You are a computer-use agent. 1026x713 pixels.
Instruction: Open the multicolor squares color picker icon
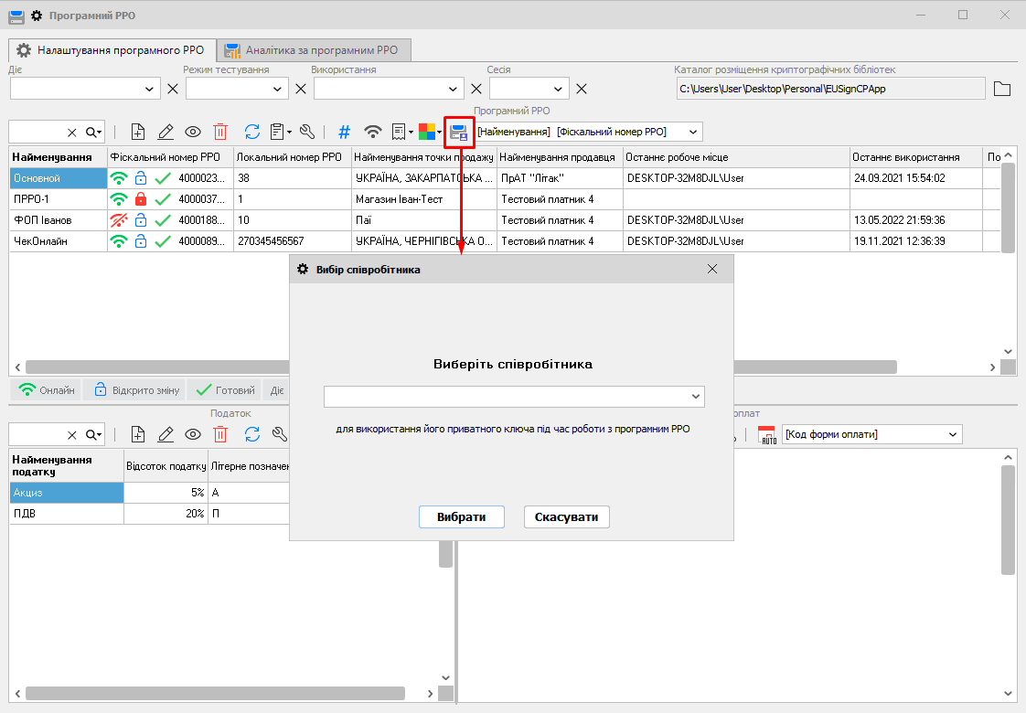coord(426,132)
